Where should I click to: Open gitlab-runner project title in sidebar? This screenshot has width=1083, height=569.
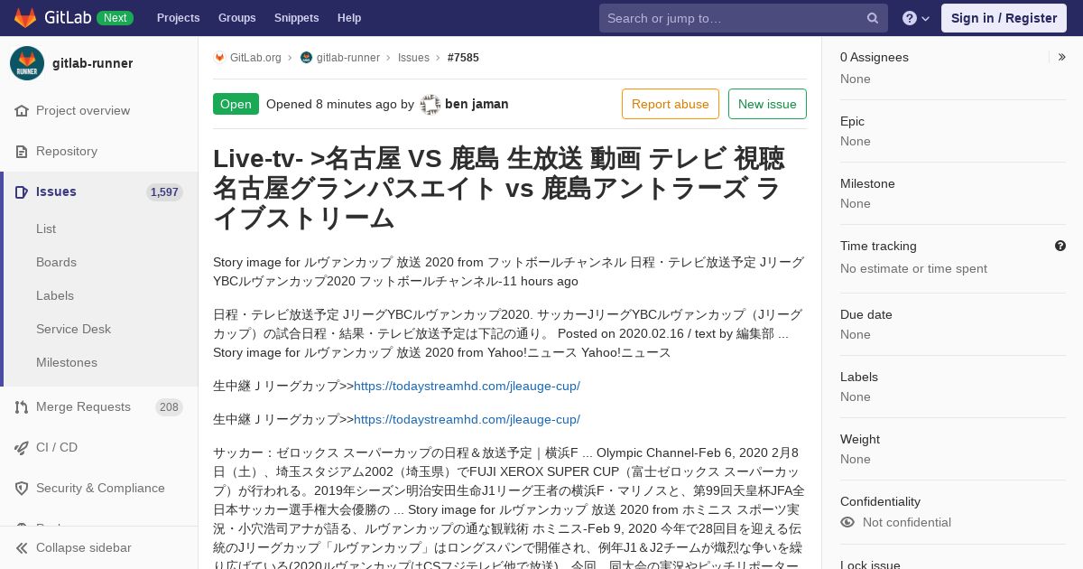[92, 63]
